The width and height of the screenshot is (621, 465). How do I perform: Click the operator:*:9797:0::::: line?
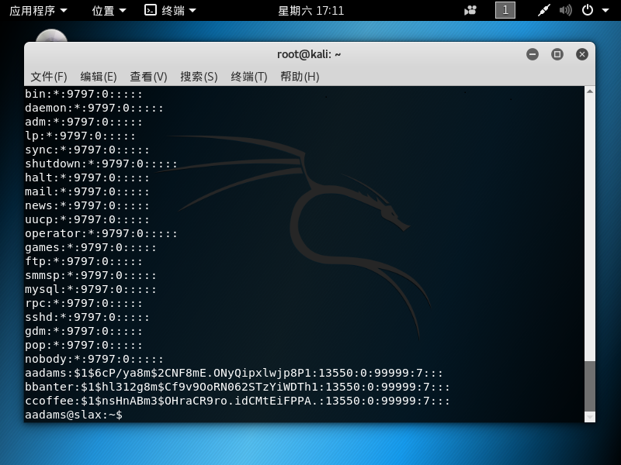coord(101,233)
